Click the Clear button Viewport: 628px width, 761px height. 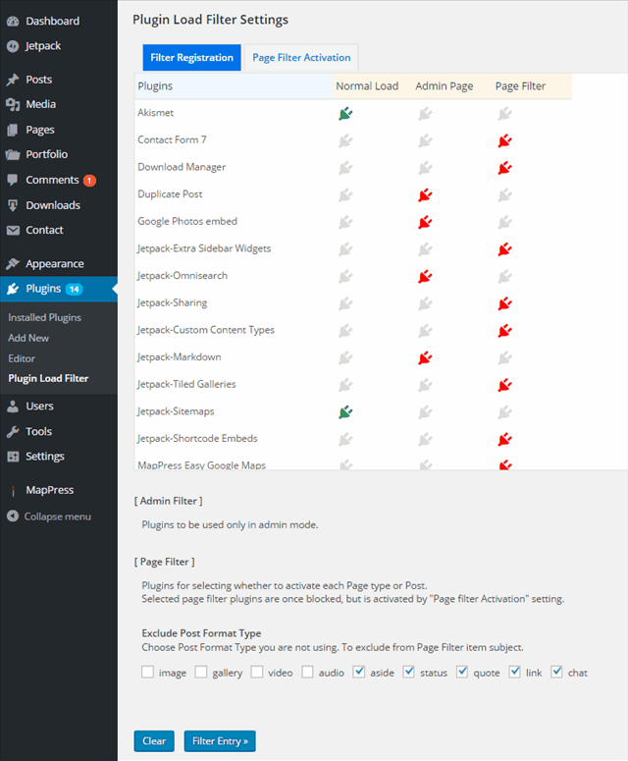(x=154, y=740)
